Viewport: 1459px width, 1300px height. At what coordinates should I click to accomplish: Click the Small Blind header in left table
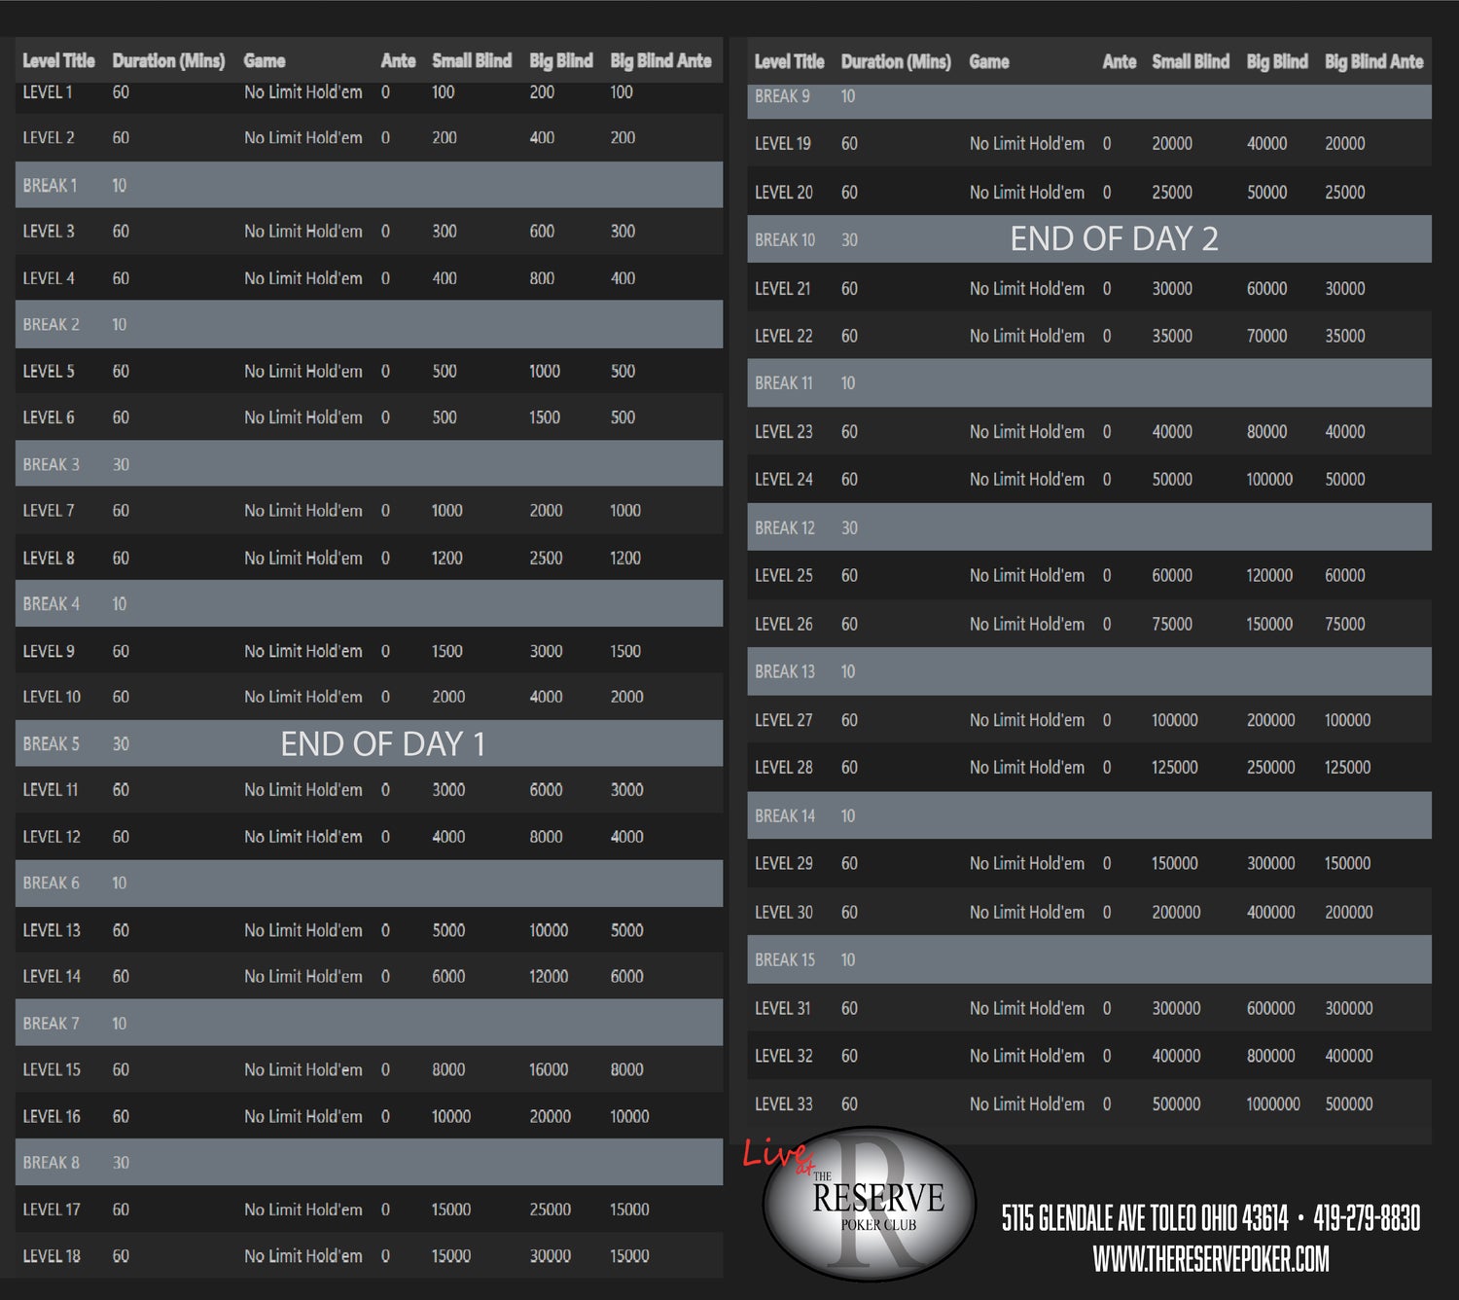(471, 60)
